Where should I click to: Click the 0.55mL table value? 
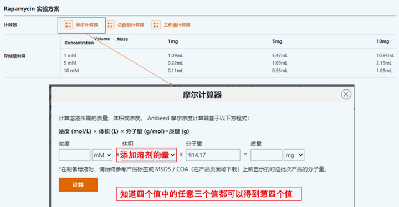click(280, 71)
